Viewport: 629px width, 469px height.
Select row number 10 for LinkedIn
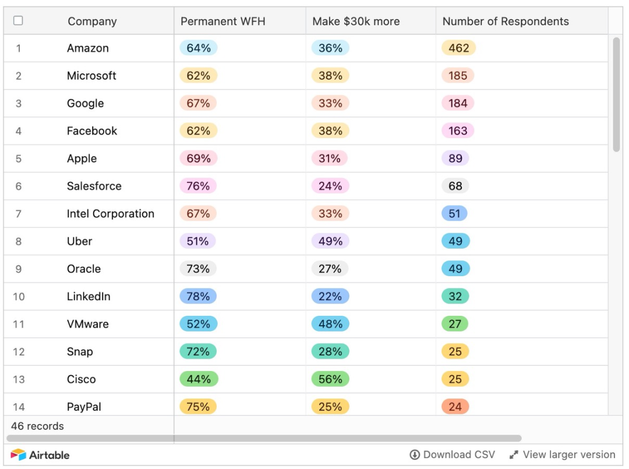(x=19, y=297)
